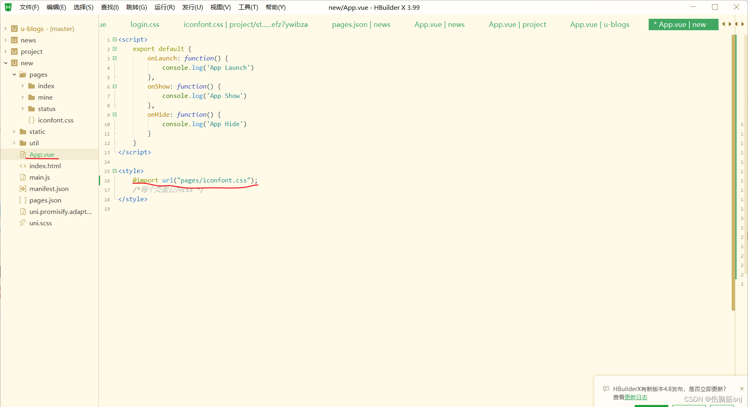Fold the onLaunch function at line 3
748x407 pixels.
(x=115, y=58)
